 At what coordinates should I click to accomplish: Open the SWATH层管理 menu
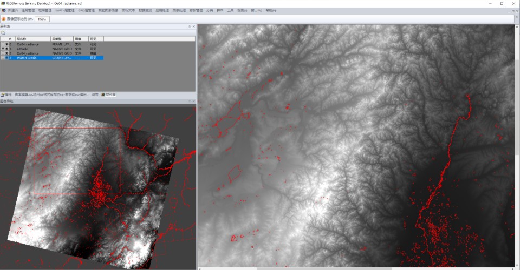64,10
